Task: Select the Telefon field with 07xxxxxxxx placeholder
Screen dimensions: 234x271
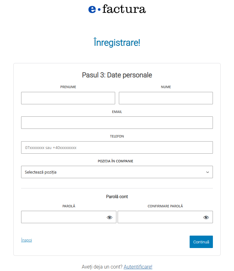Action: (117, 147)
